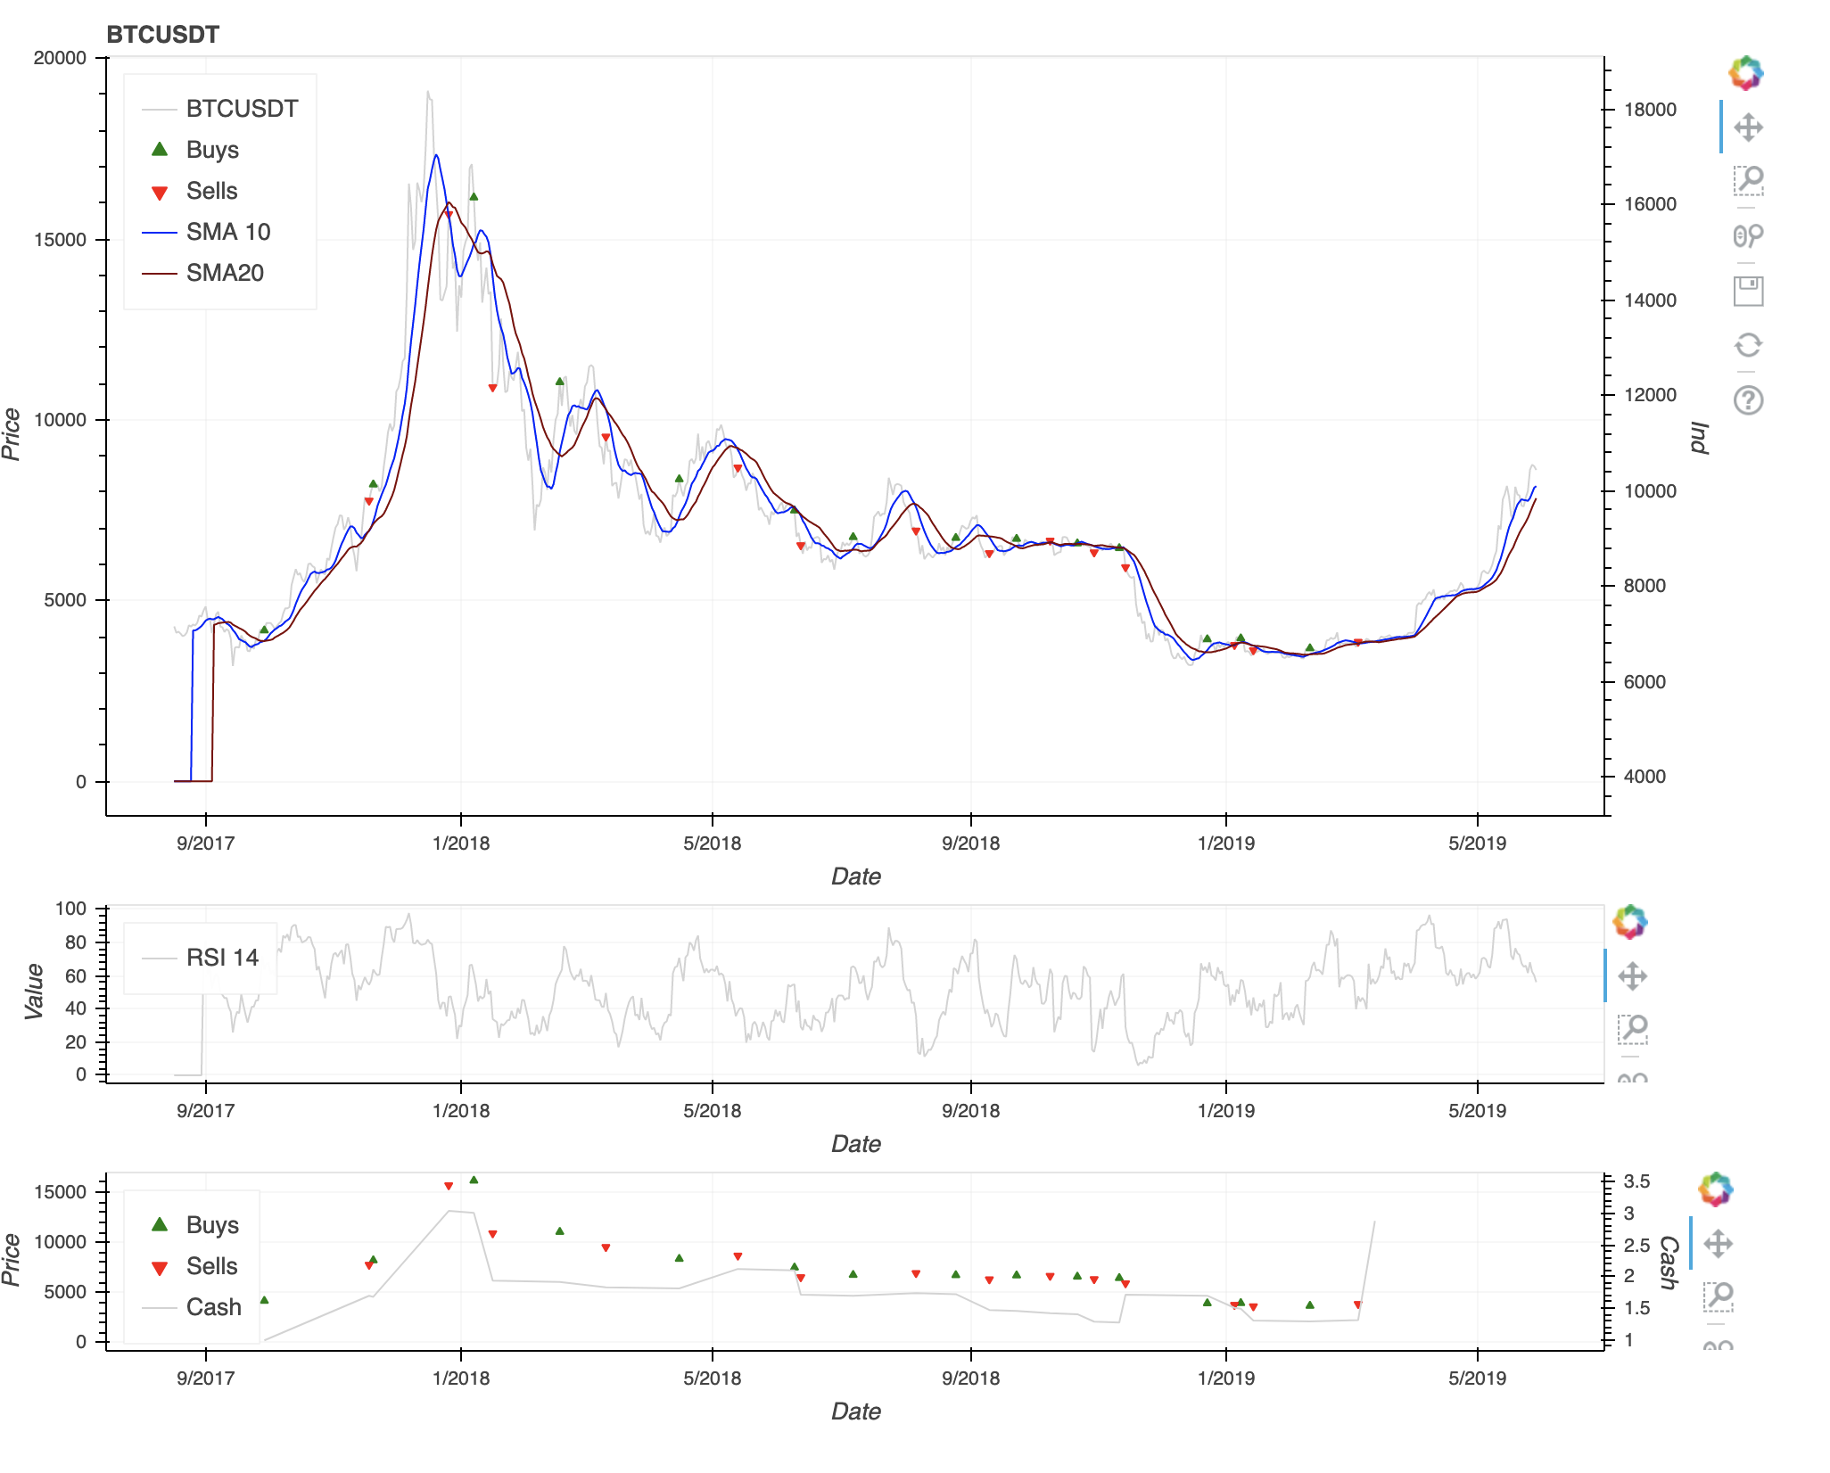Click the Bokeh logo beside the Cash chart

coord(1715,1189)
